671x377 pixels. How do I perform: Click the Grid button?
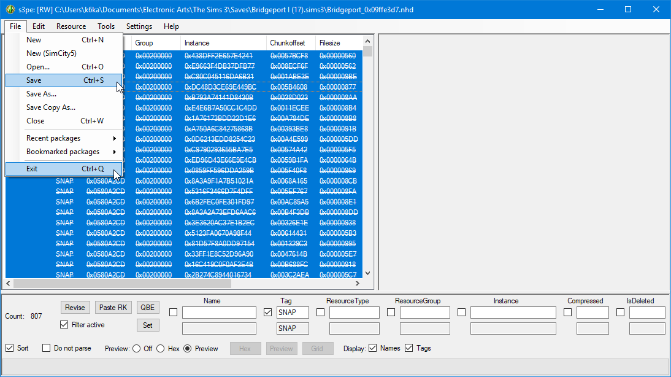coord(318,348)
